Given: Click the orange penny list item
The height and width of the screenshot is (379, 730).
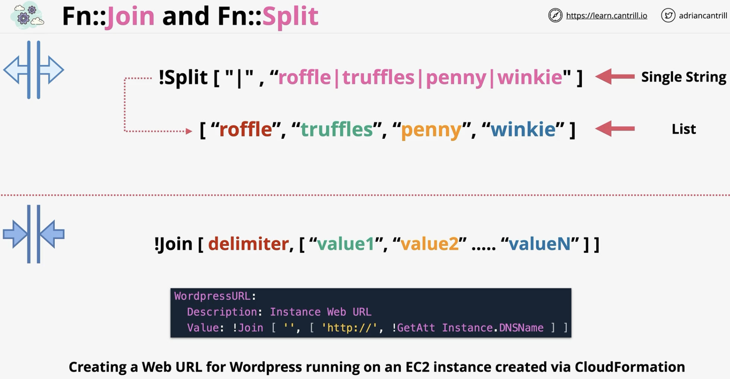Looking at the screenshot, I should (431, 130).
